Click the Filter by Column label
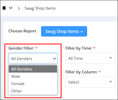Viewport: 118px width, 100px height. click(x=81, y=72)
